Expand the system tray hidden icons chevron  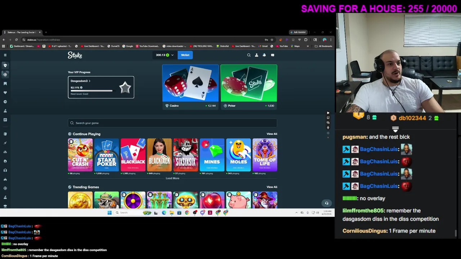pos(296,213)
